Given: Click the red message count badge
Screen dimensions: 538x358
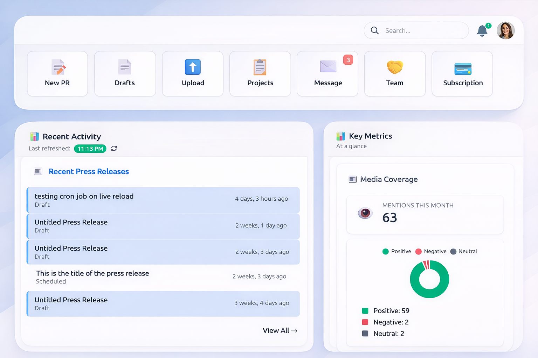Looking at the screenshot, I should pyautogui.click(x=348, y=60).
